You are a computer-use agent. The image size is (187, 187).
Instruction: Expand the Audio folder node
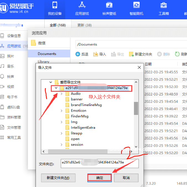[x=62, y=94]
